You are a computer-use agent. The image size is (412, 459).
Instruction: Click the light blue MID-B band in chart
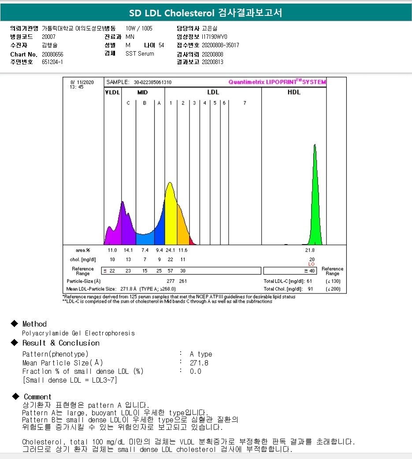[145, 239]
